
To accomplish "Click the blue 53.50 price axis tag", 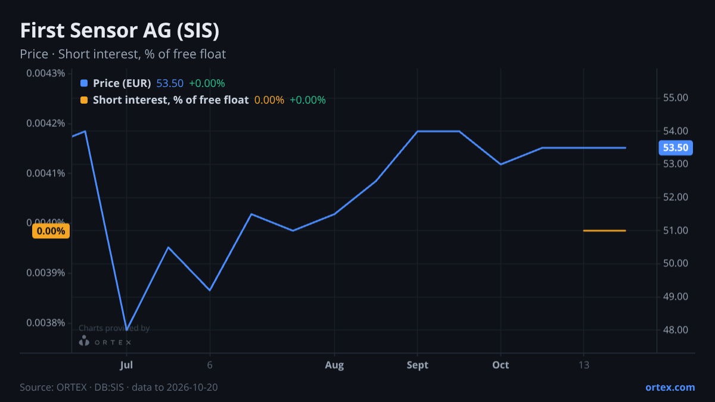I will tap(675, 148).
